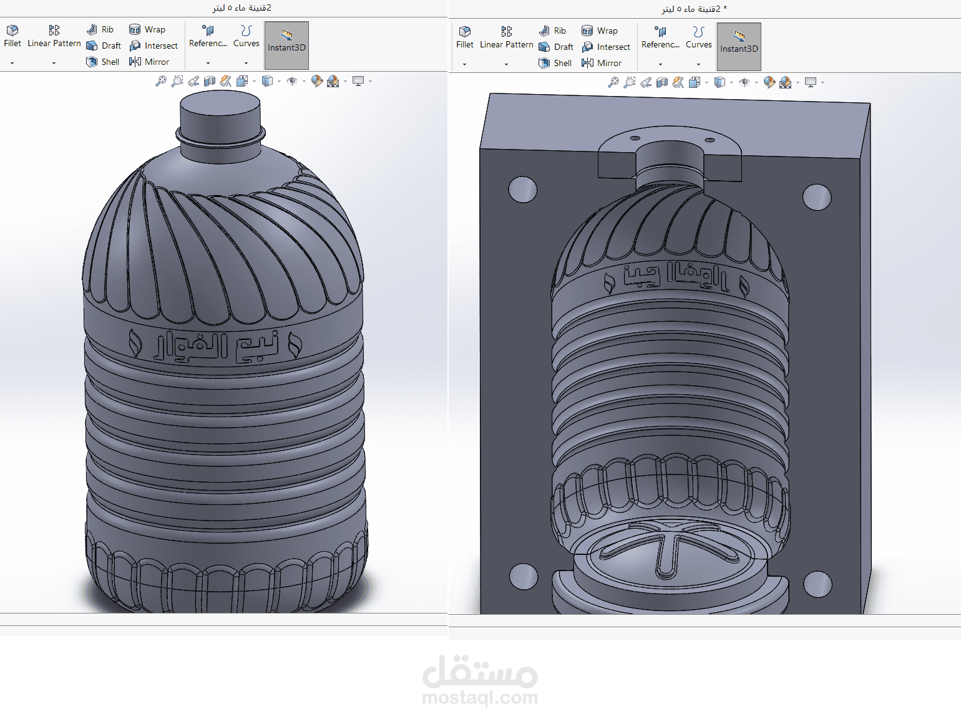Viewport: 961px width, 722px height.
Task: Open Hide/Show Items dropdown arrow, left viewport
Action: (304, 82)
